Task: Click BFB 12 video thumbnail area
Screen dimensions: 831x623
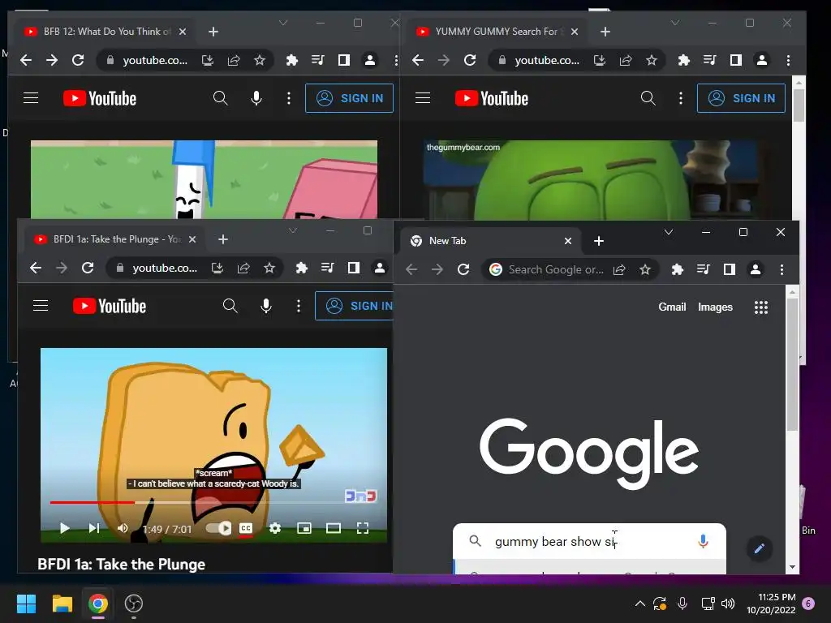Action: [x=204, y=179]
